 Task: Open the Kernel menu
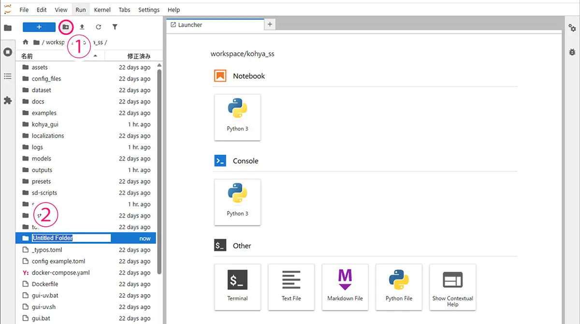pyautogui.click(x=102, y=10)
